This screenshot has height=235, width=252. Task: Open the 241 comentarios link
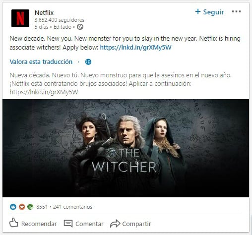[72, 207]
